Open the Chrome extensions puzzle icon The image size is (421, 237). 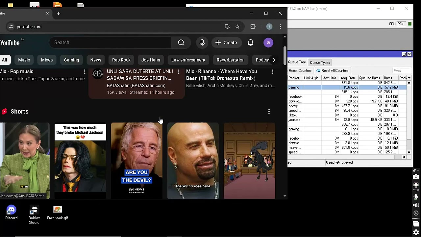253,27
